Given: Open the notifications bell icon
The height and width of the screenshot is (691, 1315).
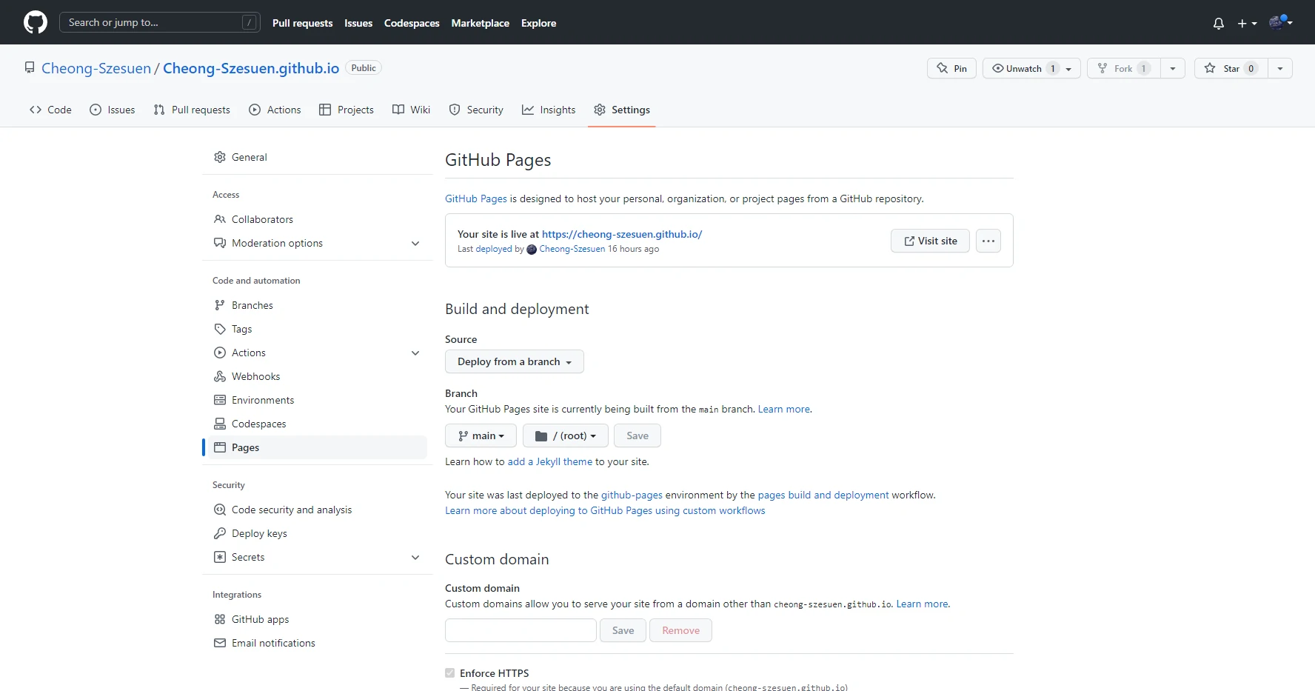Looking at the screenshot, I should click(x=1218, y=23).
